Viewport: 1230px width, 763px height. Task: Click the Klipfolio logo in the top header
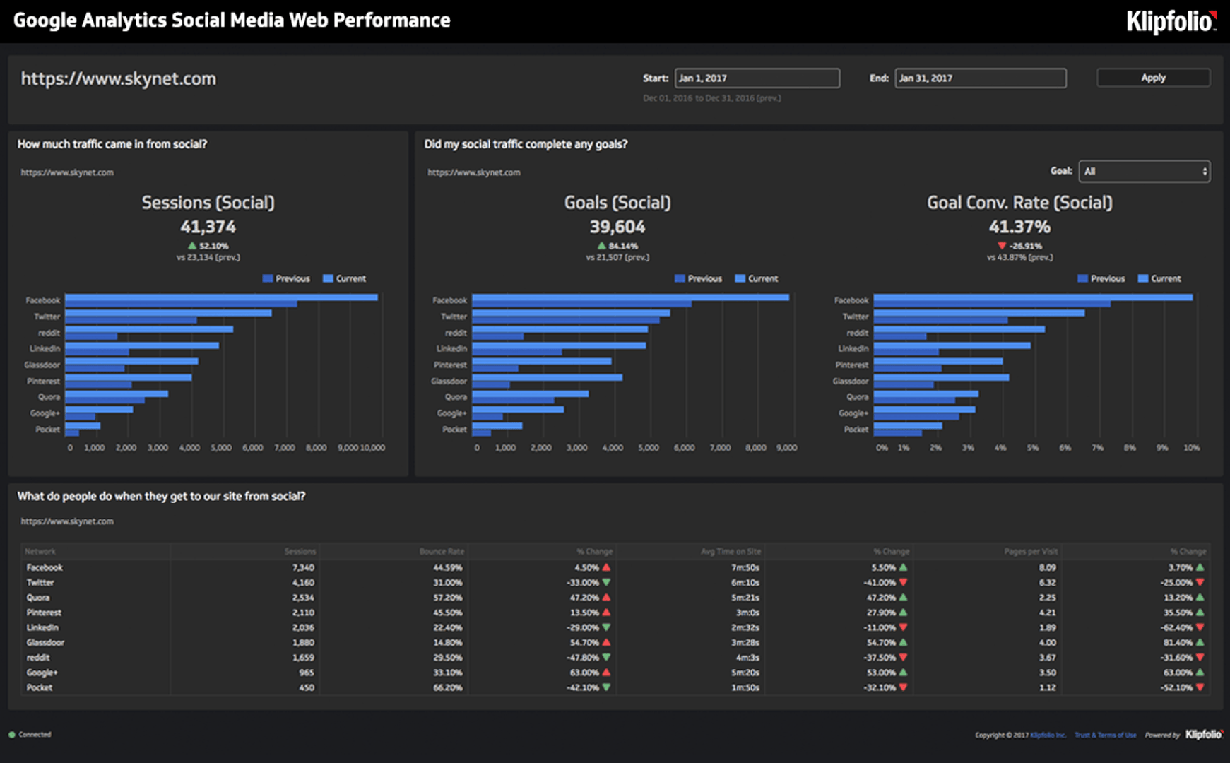click(1171, 21)
